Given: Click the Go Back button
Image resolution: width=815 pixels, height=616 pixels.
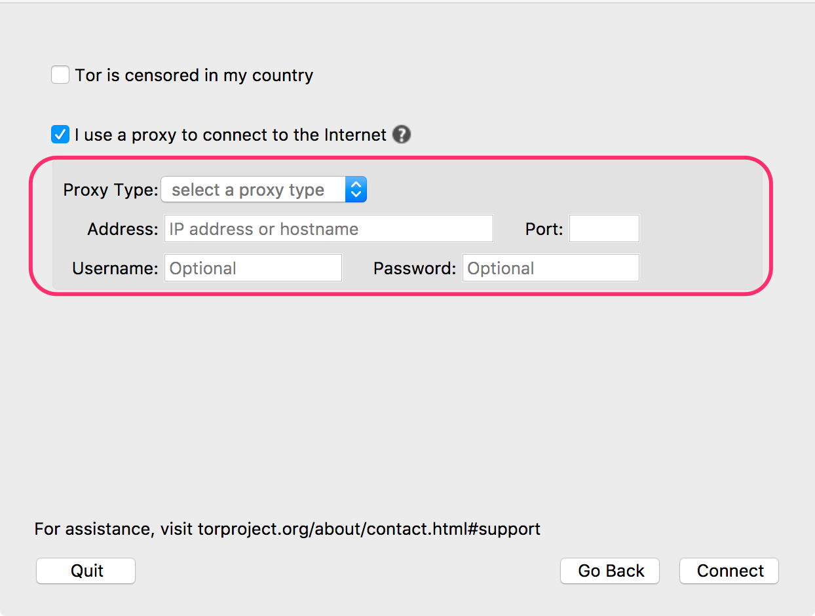Looking at the screenshot, I should (x=611, y=571).
